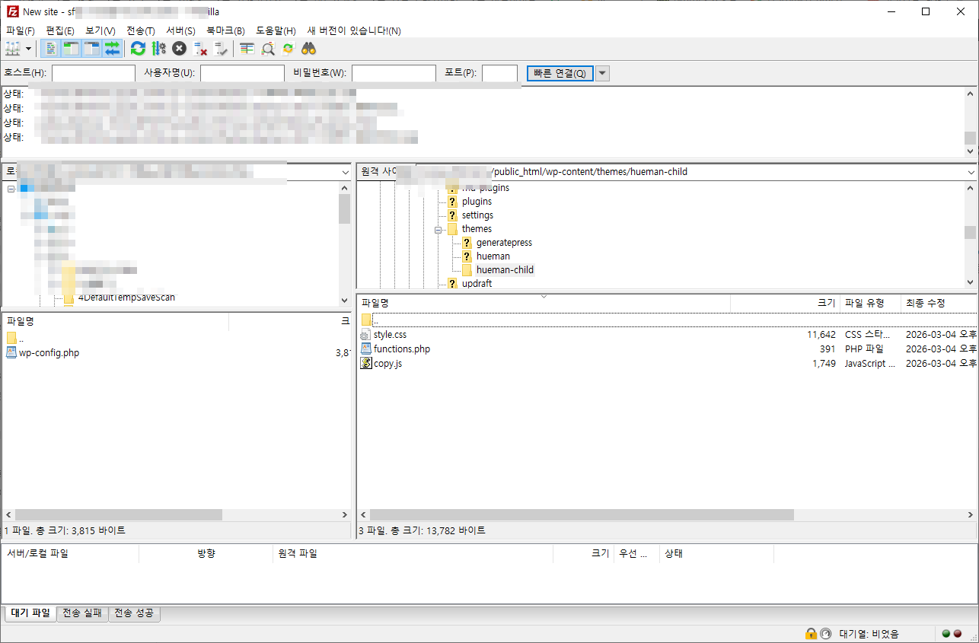Switch to the 전송 실패 tab
The width and height of the screenshot is (979, 643).
82,613
